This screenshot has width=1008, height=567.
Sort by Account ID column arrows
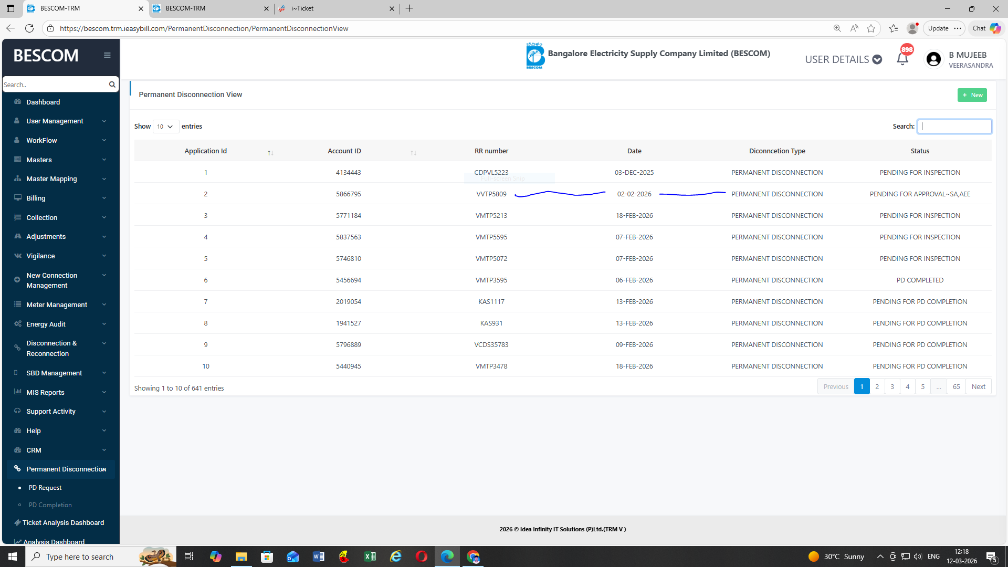[413, 152]
